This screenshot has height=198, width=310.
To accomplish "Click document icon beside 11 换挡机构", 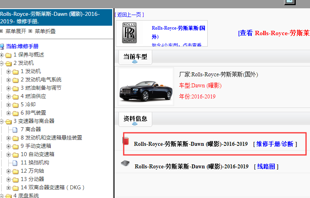I will [15, 163].
